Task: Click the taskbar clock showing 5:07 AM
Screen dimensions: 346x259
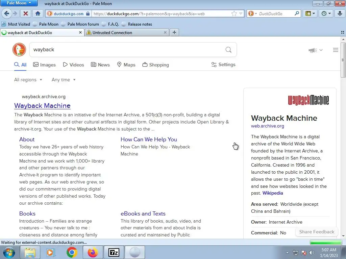Action: [x=329, y=252]
